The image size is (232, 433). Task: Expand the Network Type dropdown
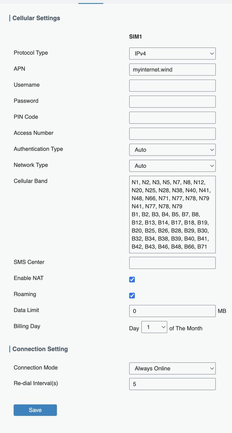tap(172, 166)
